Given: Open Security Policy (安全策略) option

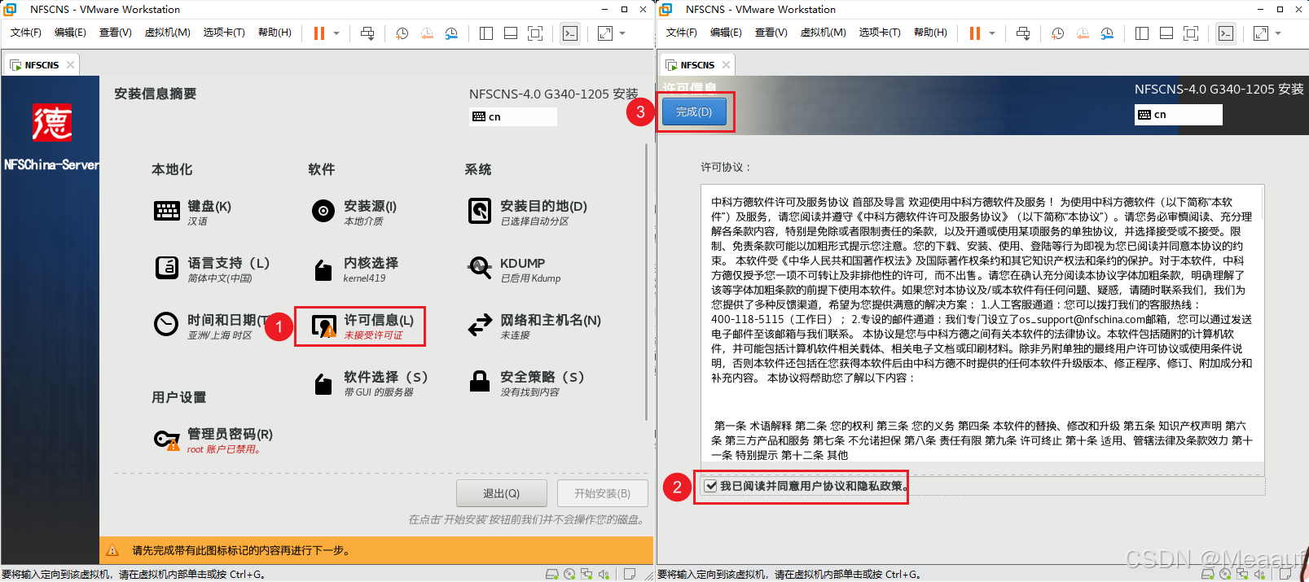Looking at the screenshot, I should click(526, 383).
